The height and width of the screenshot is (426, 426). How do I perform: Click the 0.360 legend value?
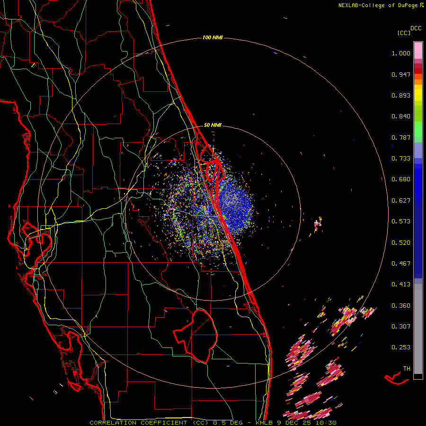pos(401,306)
